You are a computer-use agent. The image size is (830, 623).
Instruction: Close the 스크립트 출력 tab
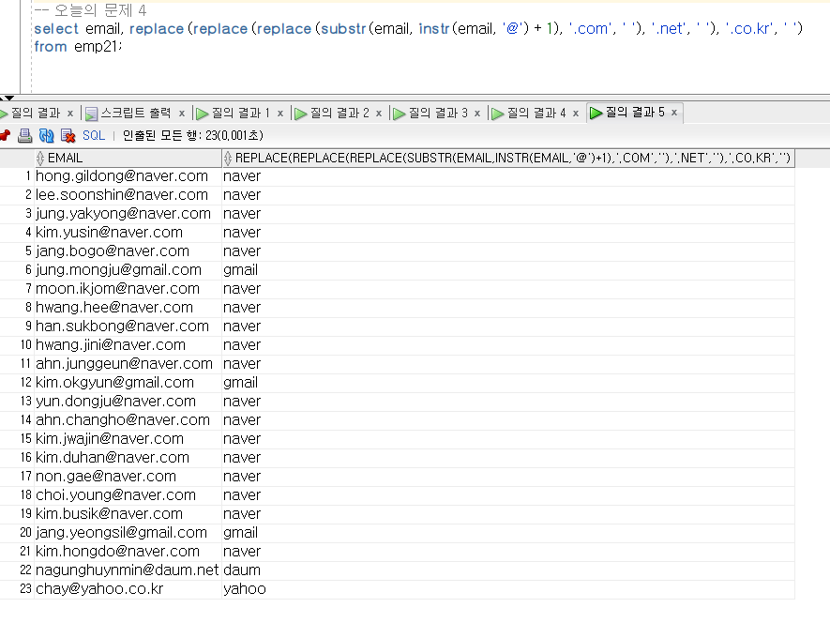click(x=182, y=114)
